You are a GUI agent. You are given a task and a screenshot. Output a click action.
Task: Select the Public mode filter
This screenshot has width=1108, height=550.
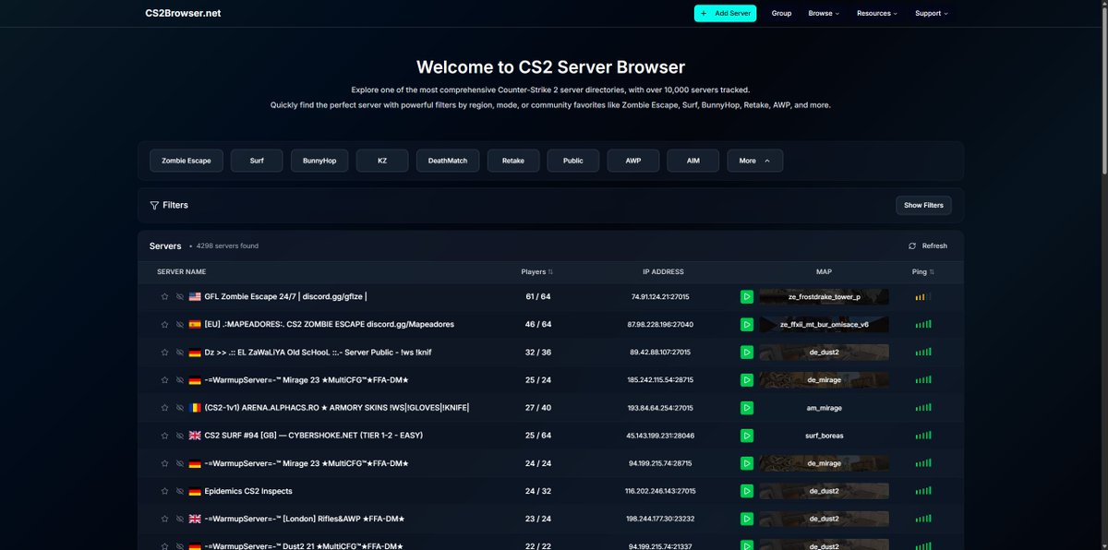[573, 161]
